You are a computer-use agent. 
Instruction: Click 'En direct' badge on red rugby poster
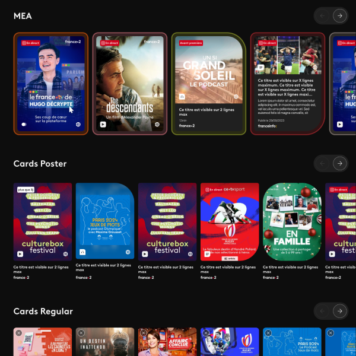click(214, 190)
